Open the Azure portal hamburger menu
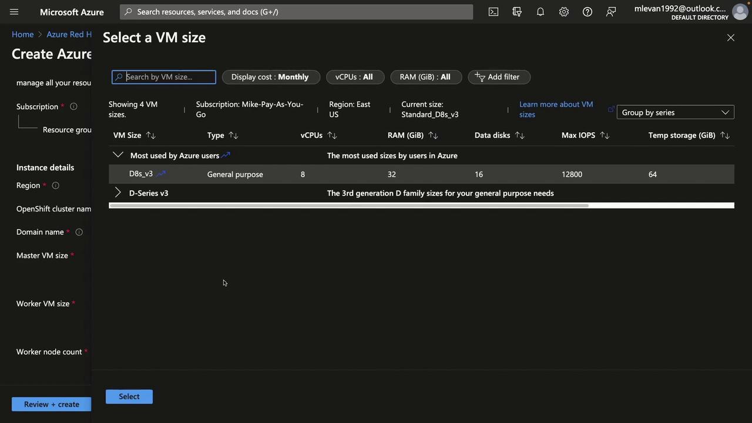 point(14,12)
